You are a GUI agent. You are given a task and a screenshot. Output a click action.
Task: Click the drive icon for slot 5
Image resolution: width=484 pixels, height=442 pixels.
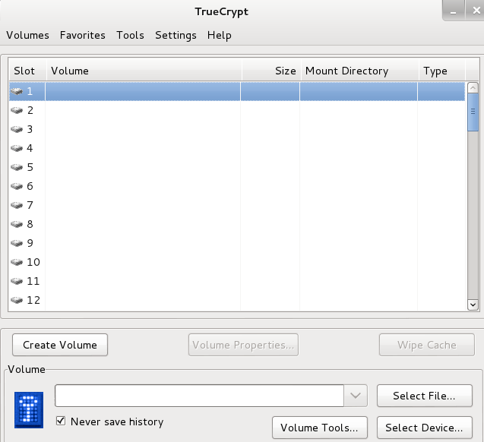(x=17, y=167)
